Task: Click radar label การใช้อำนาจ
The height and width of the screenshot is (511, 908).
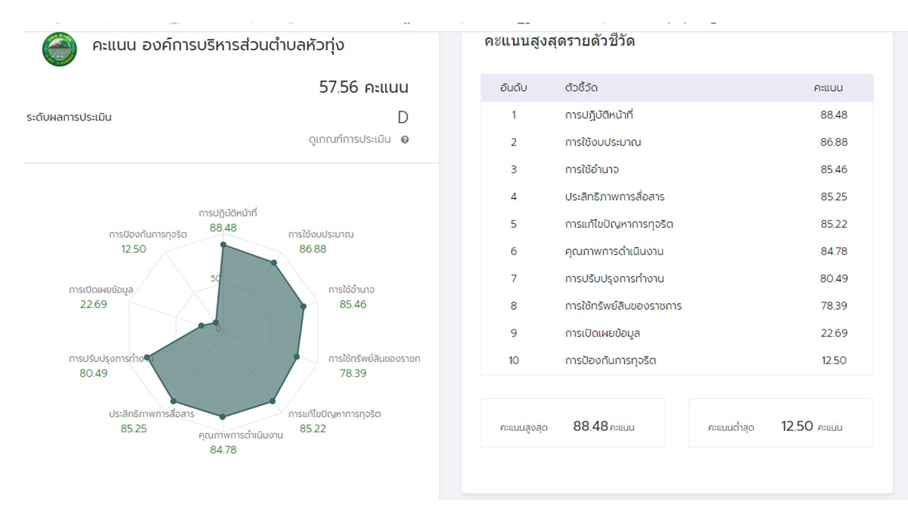Action: (351, 290)
